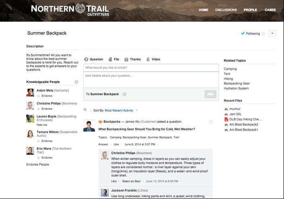Click the info icon beside To Summer Backpack
Image resolution: width=284 pixels, height=199 pixels.
[x=124, y=94]
